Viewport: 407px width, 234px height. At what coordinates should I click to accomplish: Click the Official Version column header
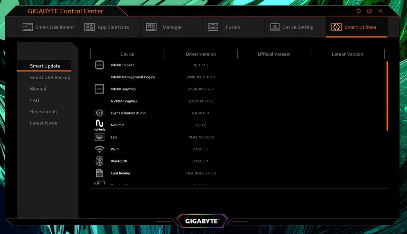[x=274, y=54]
